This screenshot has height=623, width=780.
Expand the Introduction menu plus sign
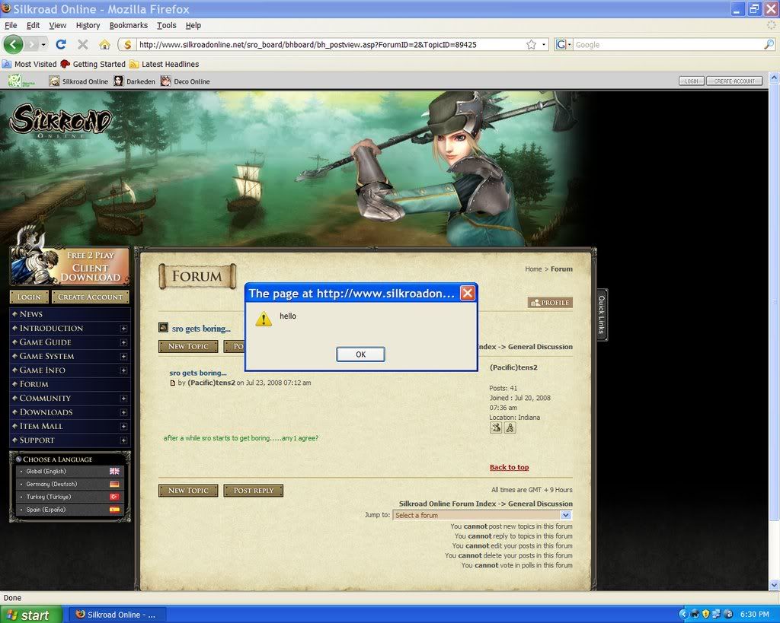click(x=123, y=329)
